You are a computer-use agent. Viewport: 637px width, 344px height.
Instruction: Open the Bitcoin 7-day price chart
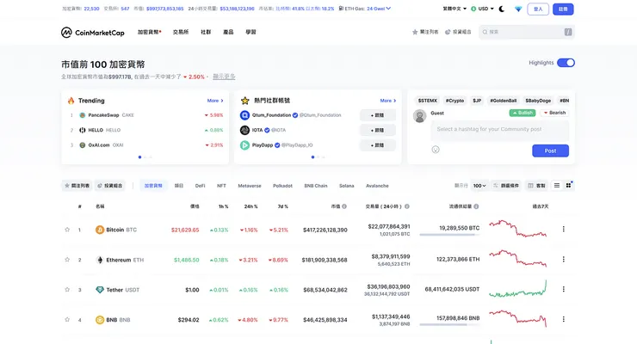[x=518, y=229]
